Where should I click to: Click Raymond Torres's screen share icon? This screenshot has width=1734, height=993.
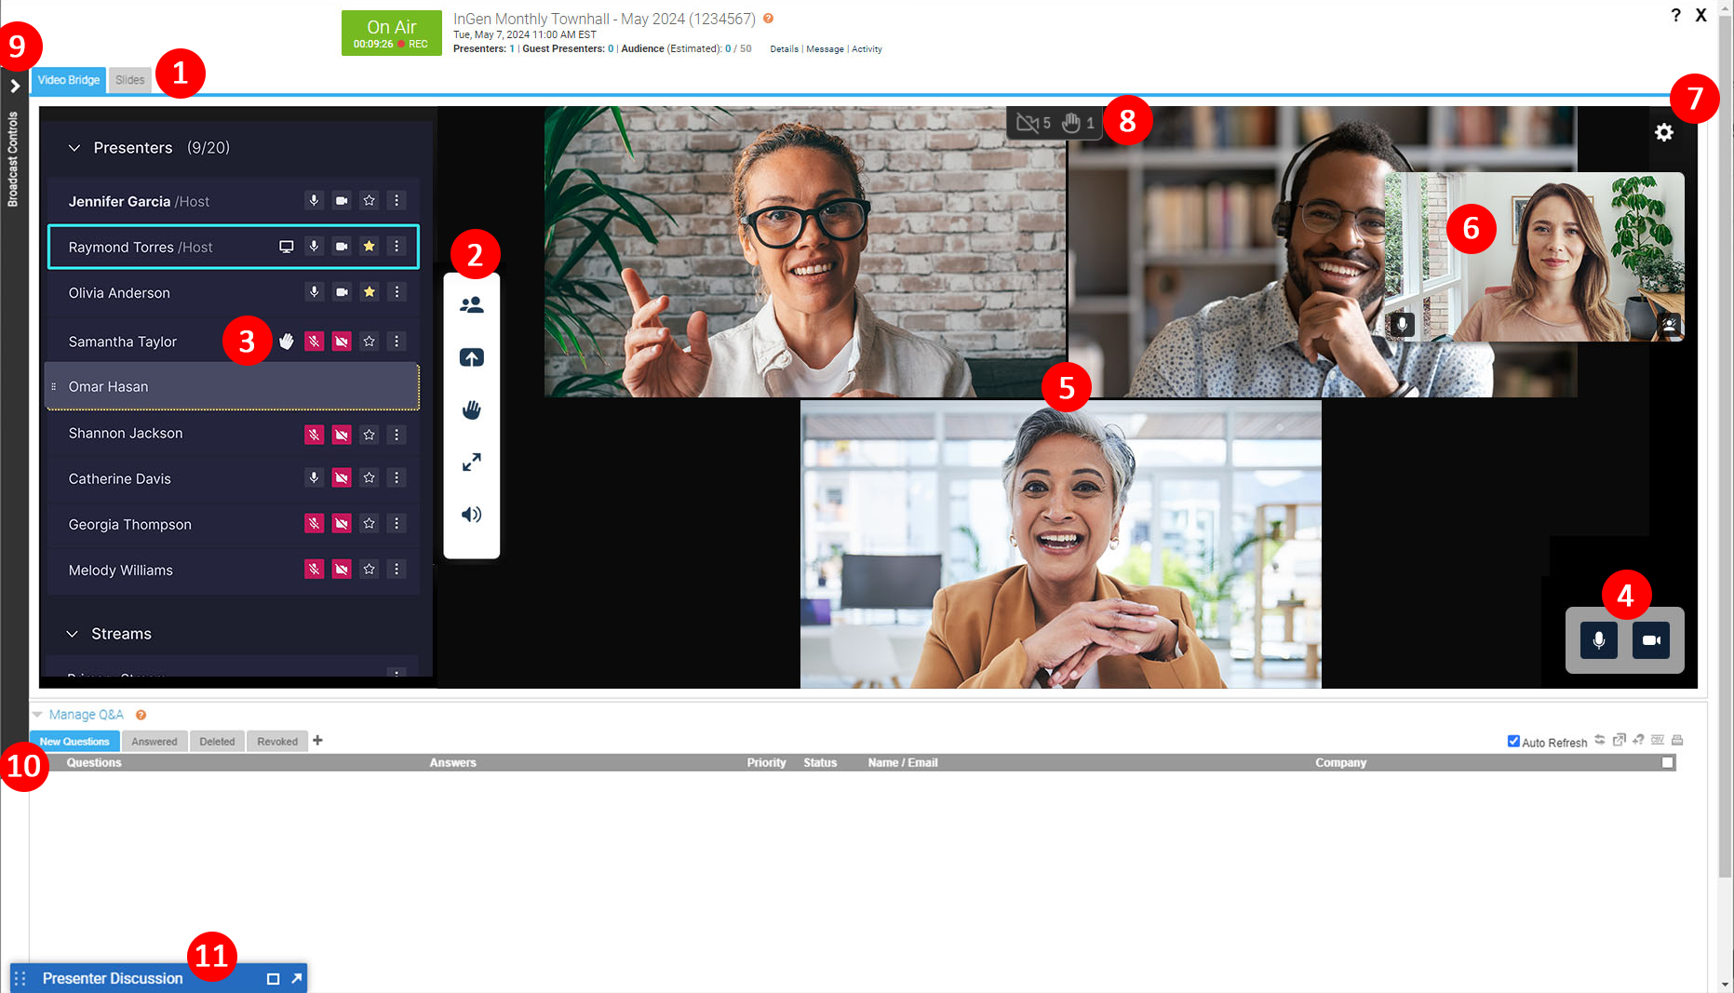pyautogui.click(x=287, y=247)
